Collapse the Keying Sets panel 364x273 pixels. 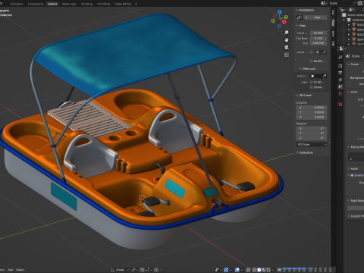349,147
